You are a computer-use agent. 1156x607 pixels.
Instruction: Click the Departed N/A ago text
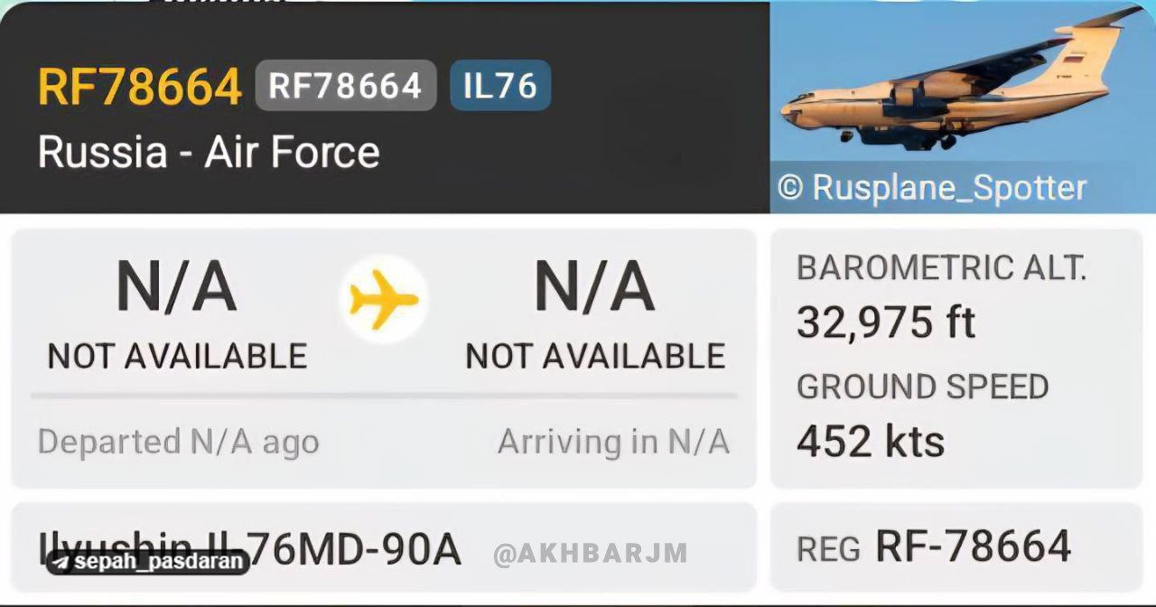tap(179, 443)
